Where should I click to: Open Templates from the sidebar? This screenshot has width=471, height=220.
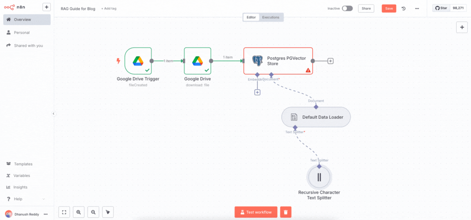click(x=23, y=164)
